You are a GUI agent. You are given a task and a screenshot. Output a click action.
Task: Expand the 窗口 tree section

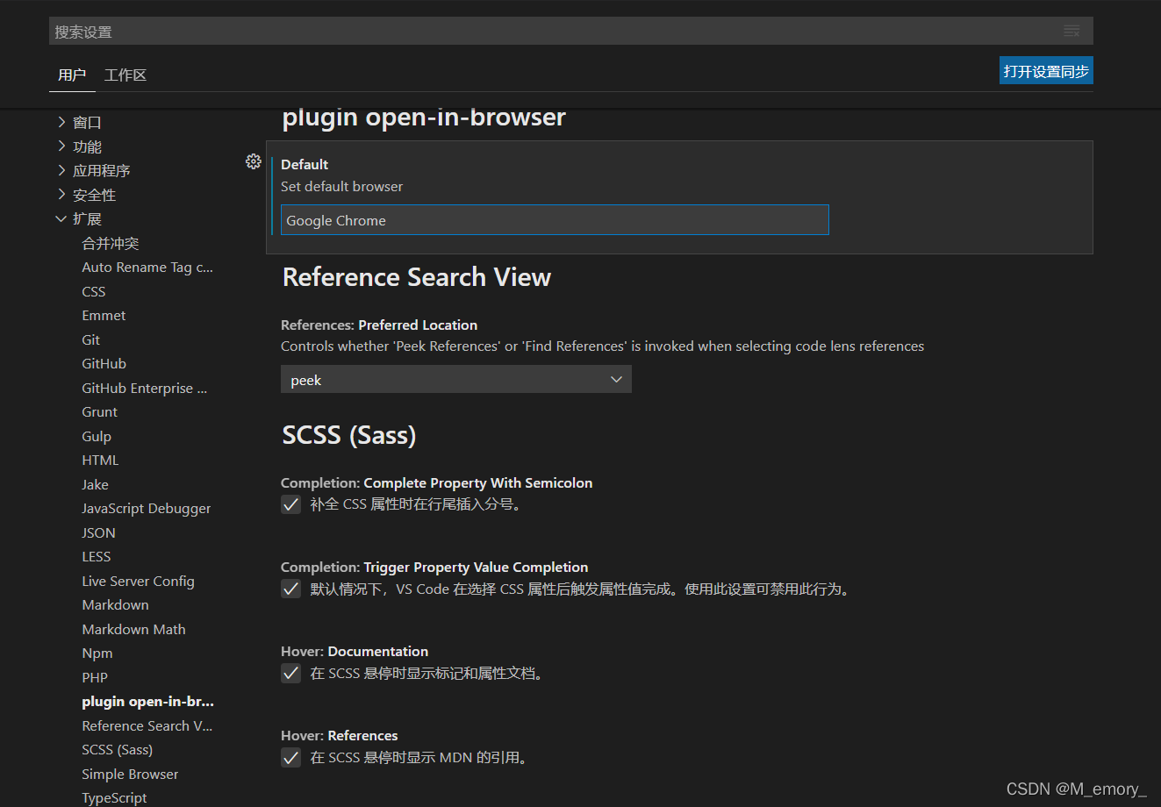61,122
